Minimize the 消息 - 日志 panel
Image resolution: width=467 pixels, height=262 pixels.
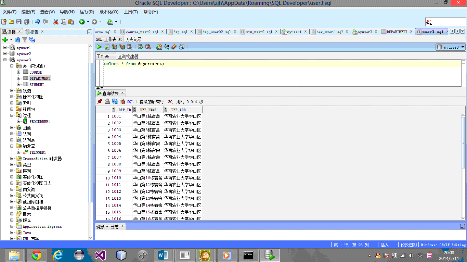click(463, 226)
